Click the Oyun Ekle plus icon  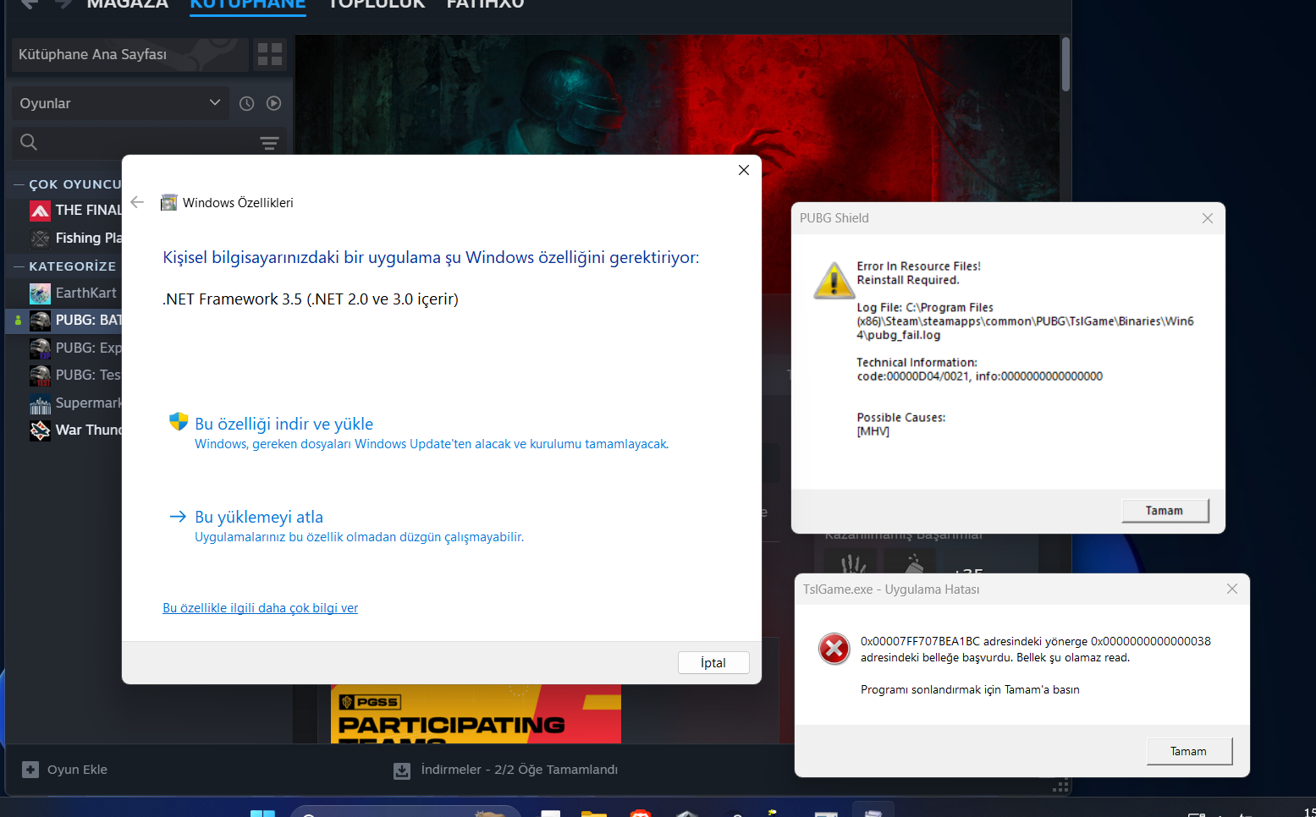[30, 770]
